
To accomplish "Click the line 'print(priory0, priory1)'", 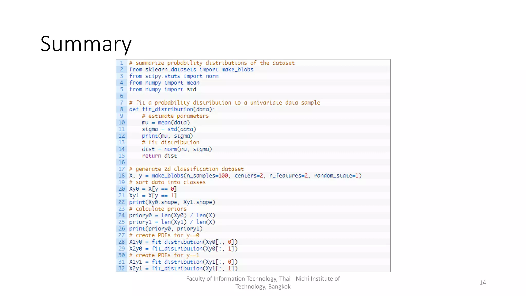I will tap(166, 229).
